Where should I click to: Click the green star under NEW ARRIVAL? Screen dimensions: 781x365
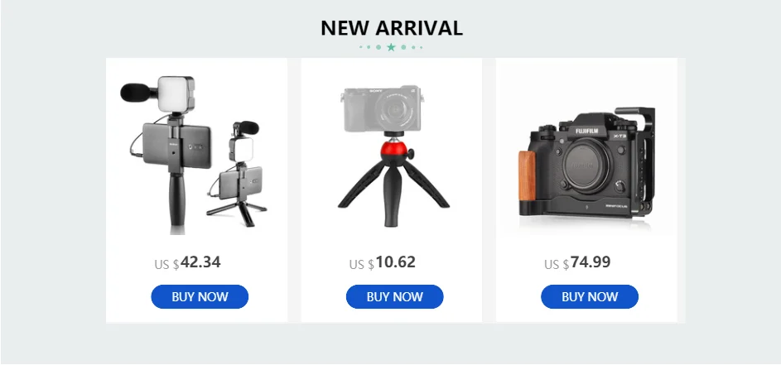point(391,47)
